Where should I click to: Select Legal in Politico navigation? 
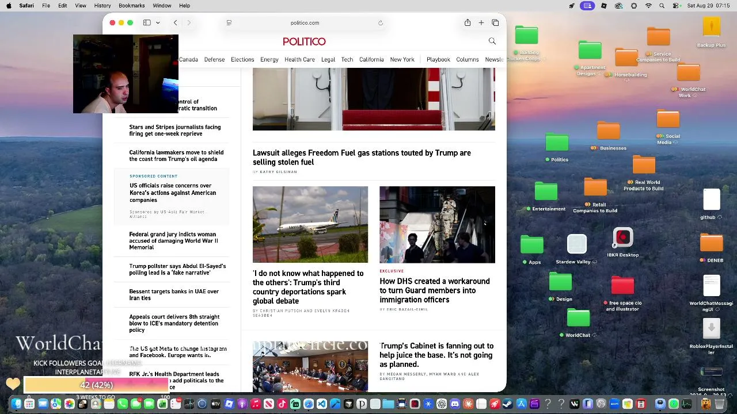pyautogui.click(x=328, y=60)
